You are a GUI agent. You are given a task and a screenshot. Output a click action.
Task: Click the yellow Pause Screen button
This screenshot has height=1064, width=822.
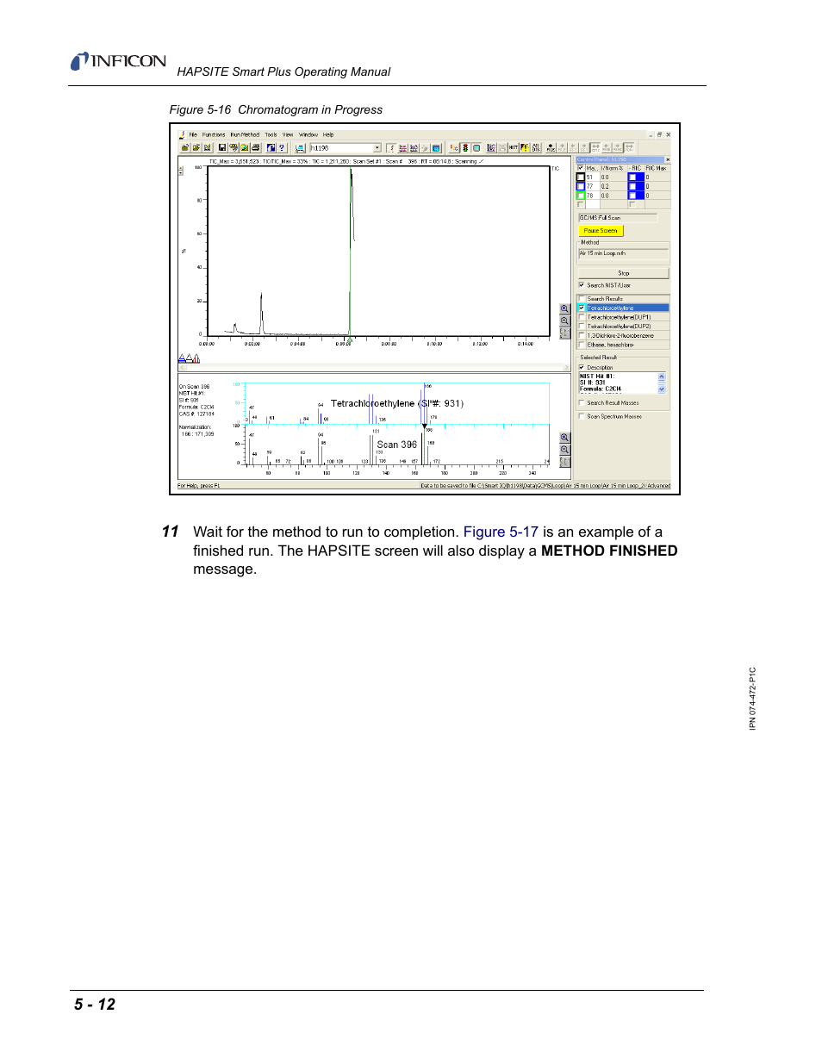[x=601, y=231]
